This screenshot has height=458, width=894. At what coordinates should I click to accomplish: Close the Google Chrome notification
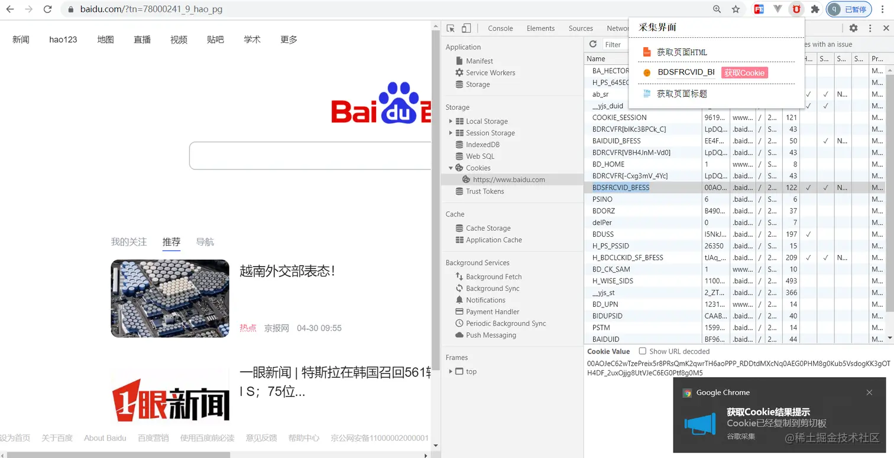869,392
